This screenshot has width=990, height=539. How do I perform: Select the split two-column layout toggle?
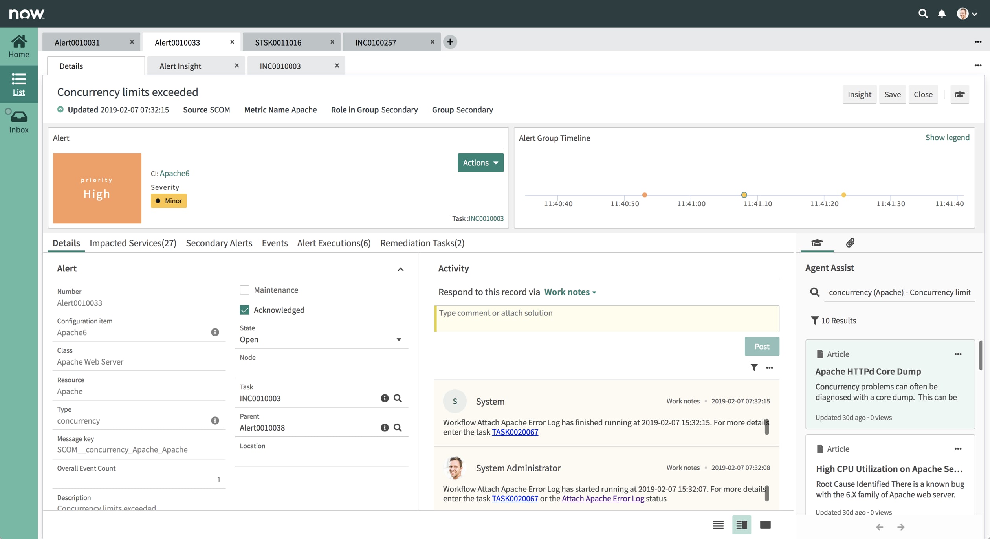tap(741, 525)
